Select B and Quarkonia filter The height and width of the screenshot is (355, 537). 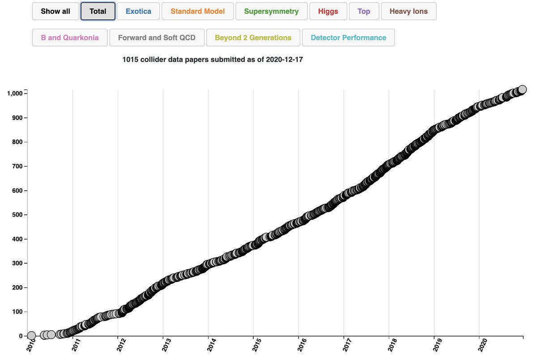[70, 38]
